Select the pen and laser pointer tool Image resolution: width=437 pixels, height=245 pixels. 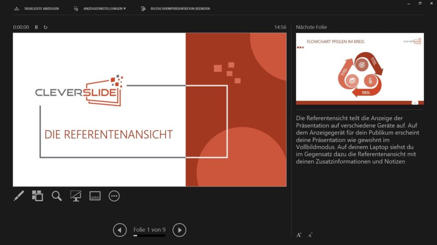click(19, 196)
